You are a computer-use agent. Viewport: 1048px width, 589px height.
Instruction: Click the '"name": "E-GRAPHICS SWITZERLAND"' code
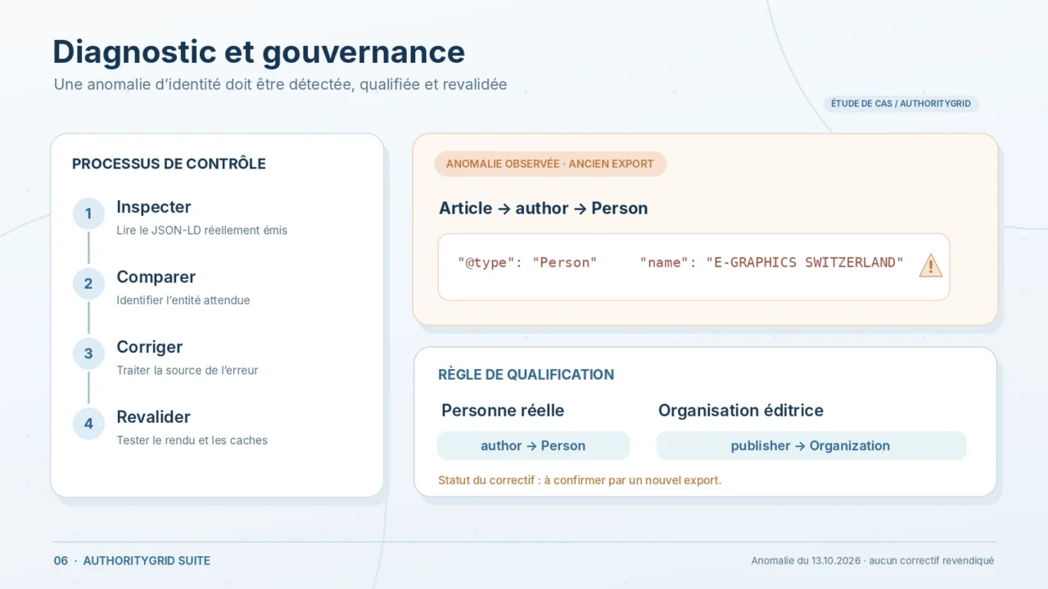[x=772, y=263]
